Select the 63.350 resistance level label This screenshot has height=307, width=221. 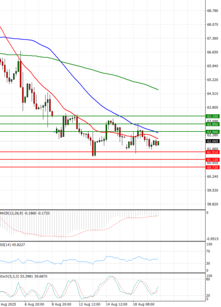(213, 116)
